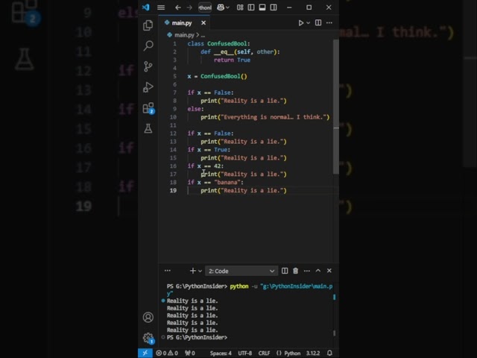Open the '2: Code' terminal selector
477x358 pixels.
coord(241,271)
